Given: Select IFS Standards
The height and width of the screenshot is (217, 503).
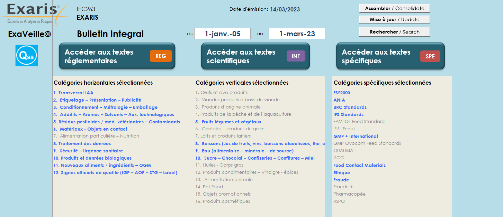Looking at the screenshot, I should pyautogui.click(x=348, y=114).
